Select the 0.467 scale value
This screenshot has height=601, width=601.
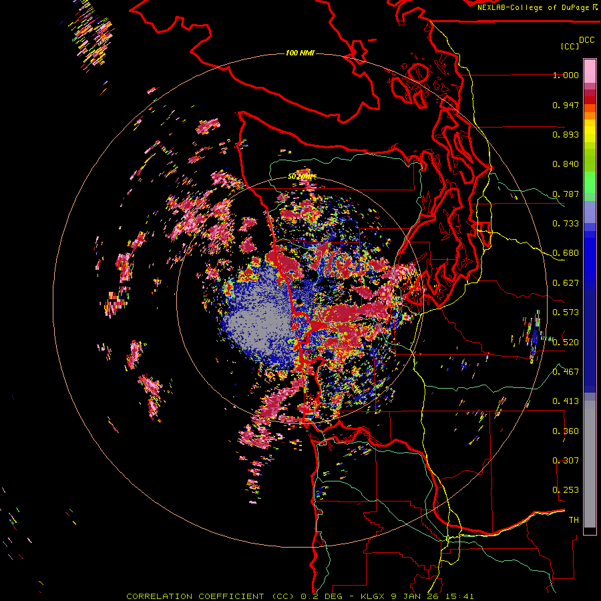566,371
